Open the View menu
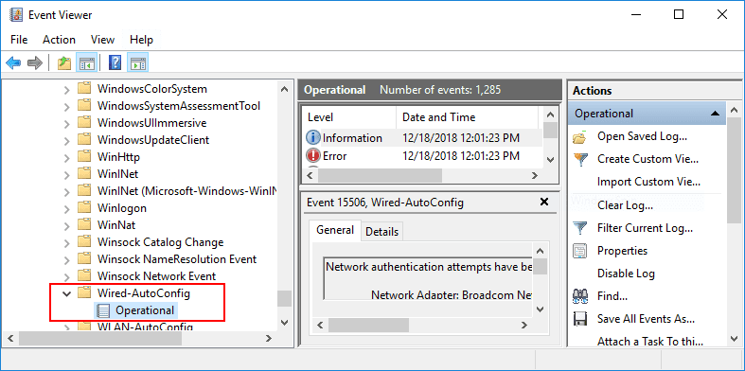The image size is (745, 371). click(102, 40)
